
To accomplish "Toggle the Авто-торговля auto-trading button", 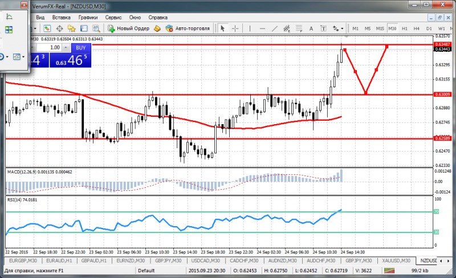I will (188, 28).
